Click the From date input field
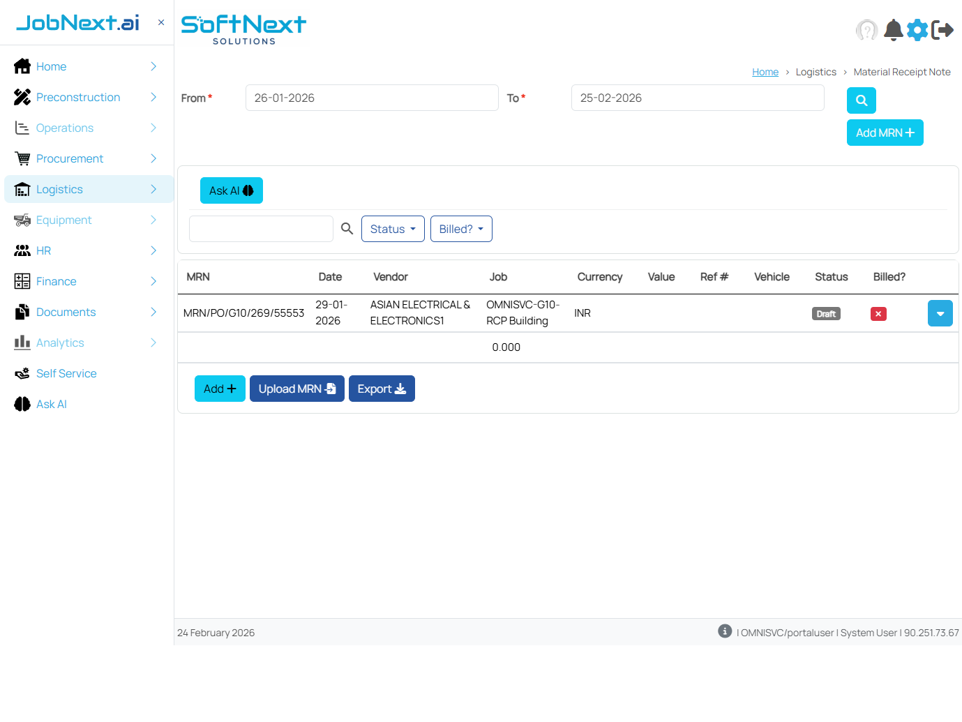 [372, 98]
